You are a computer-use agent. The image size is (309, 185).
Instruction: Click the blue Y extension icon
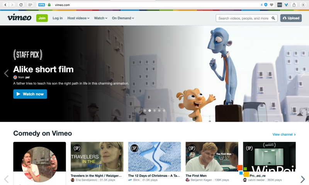[x=286, y=5]
